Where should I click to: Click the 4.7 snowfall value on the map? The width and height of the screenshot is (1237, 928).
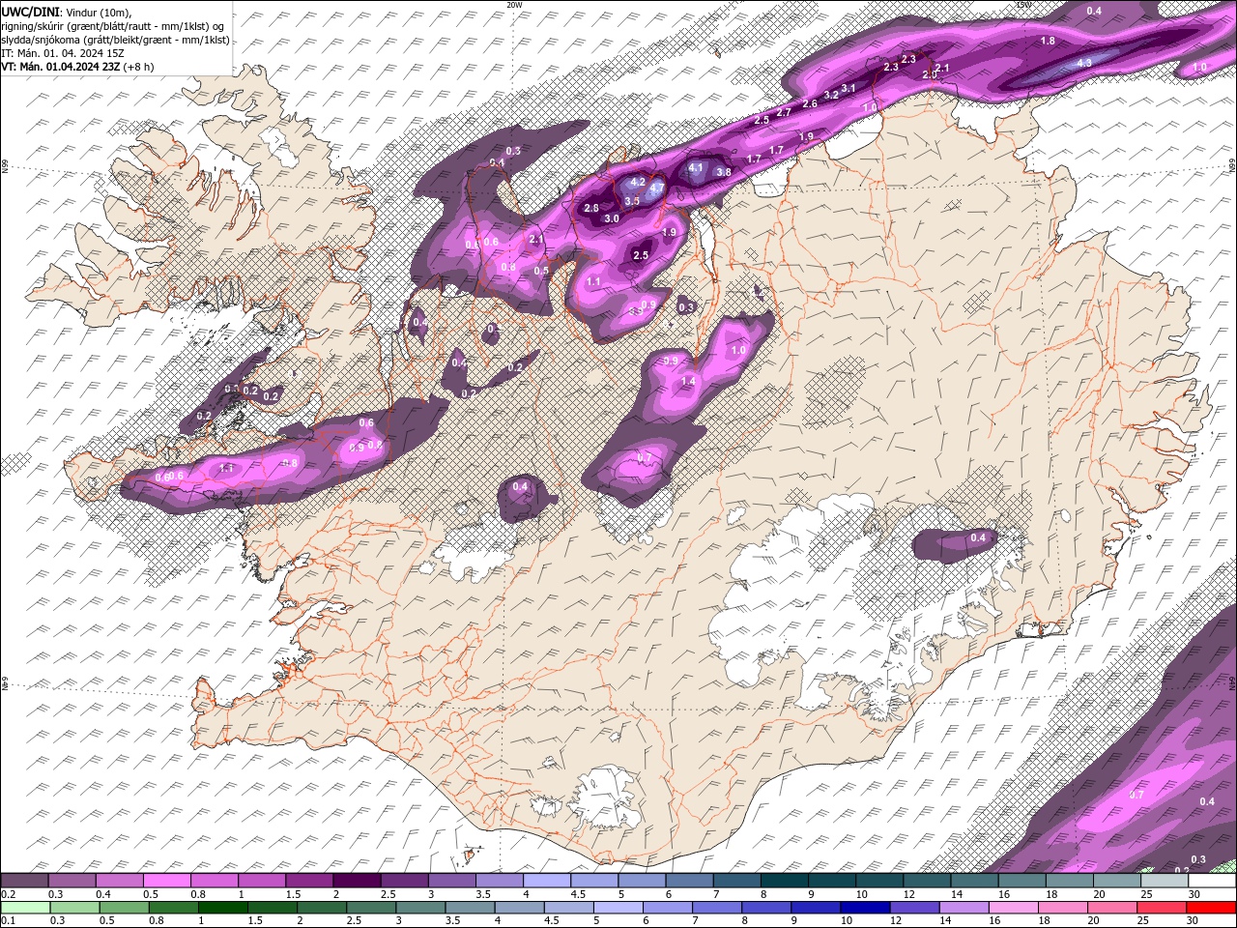click(x=657, y=188)
